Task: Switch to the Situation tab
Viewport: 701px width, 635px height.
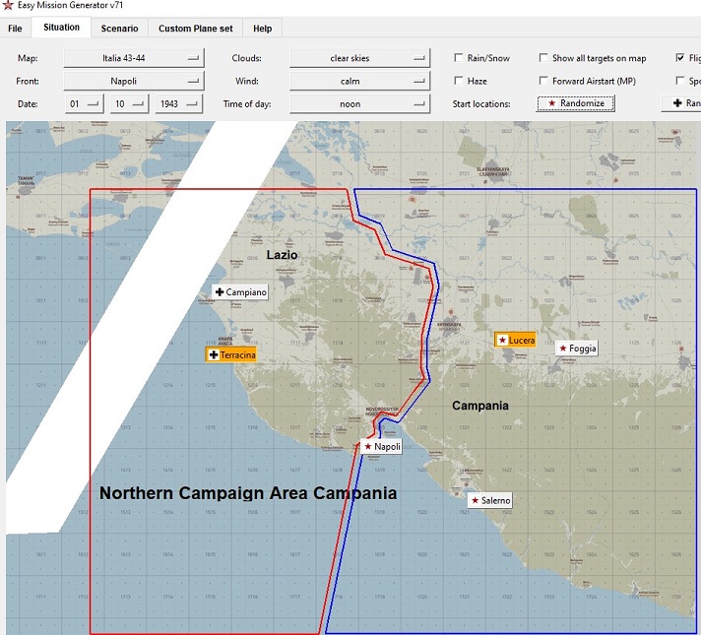Action: [61, 28]
